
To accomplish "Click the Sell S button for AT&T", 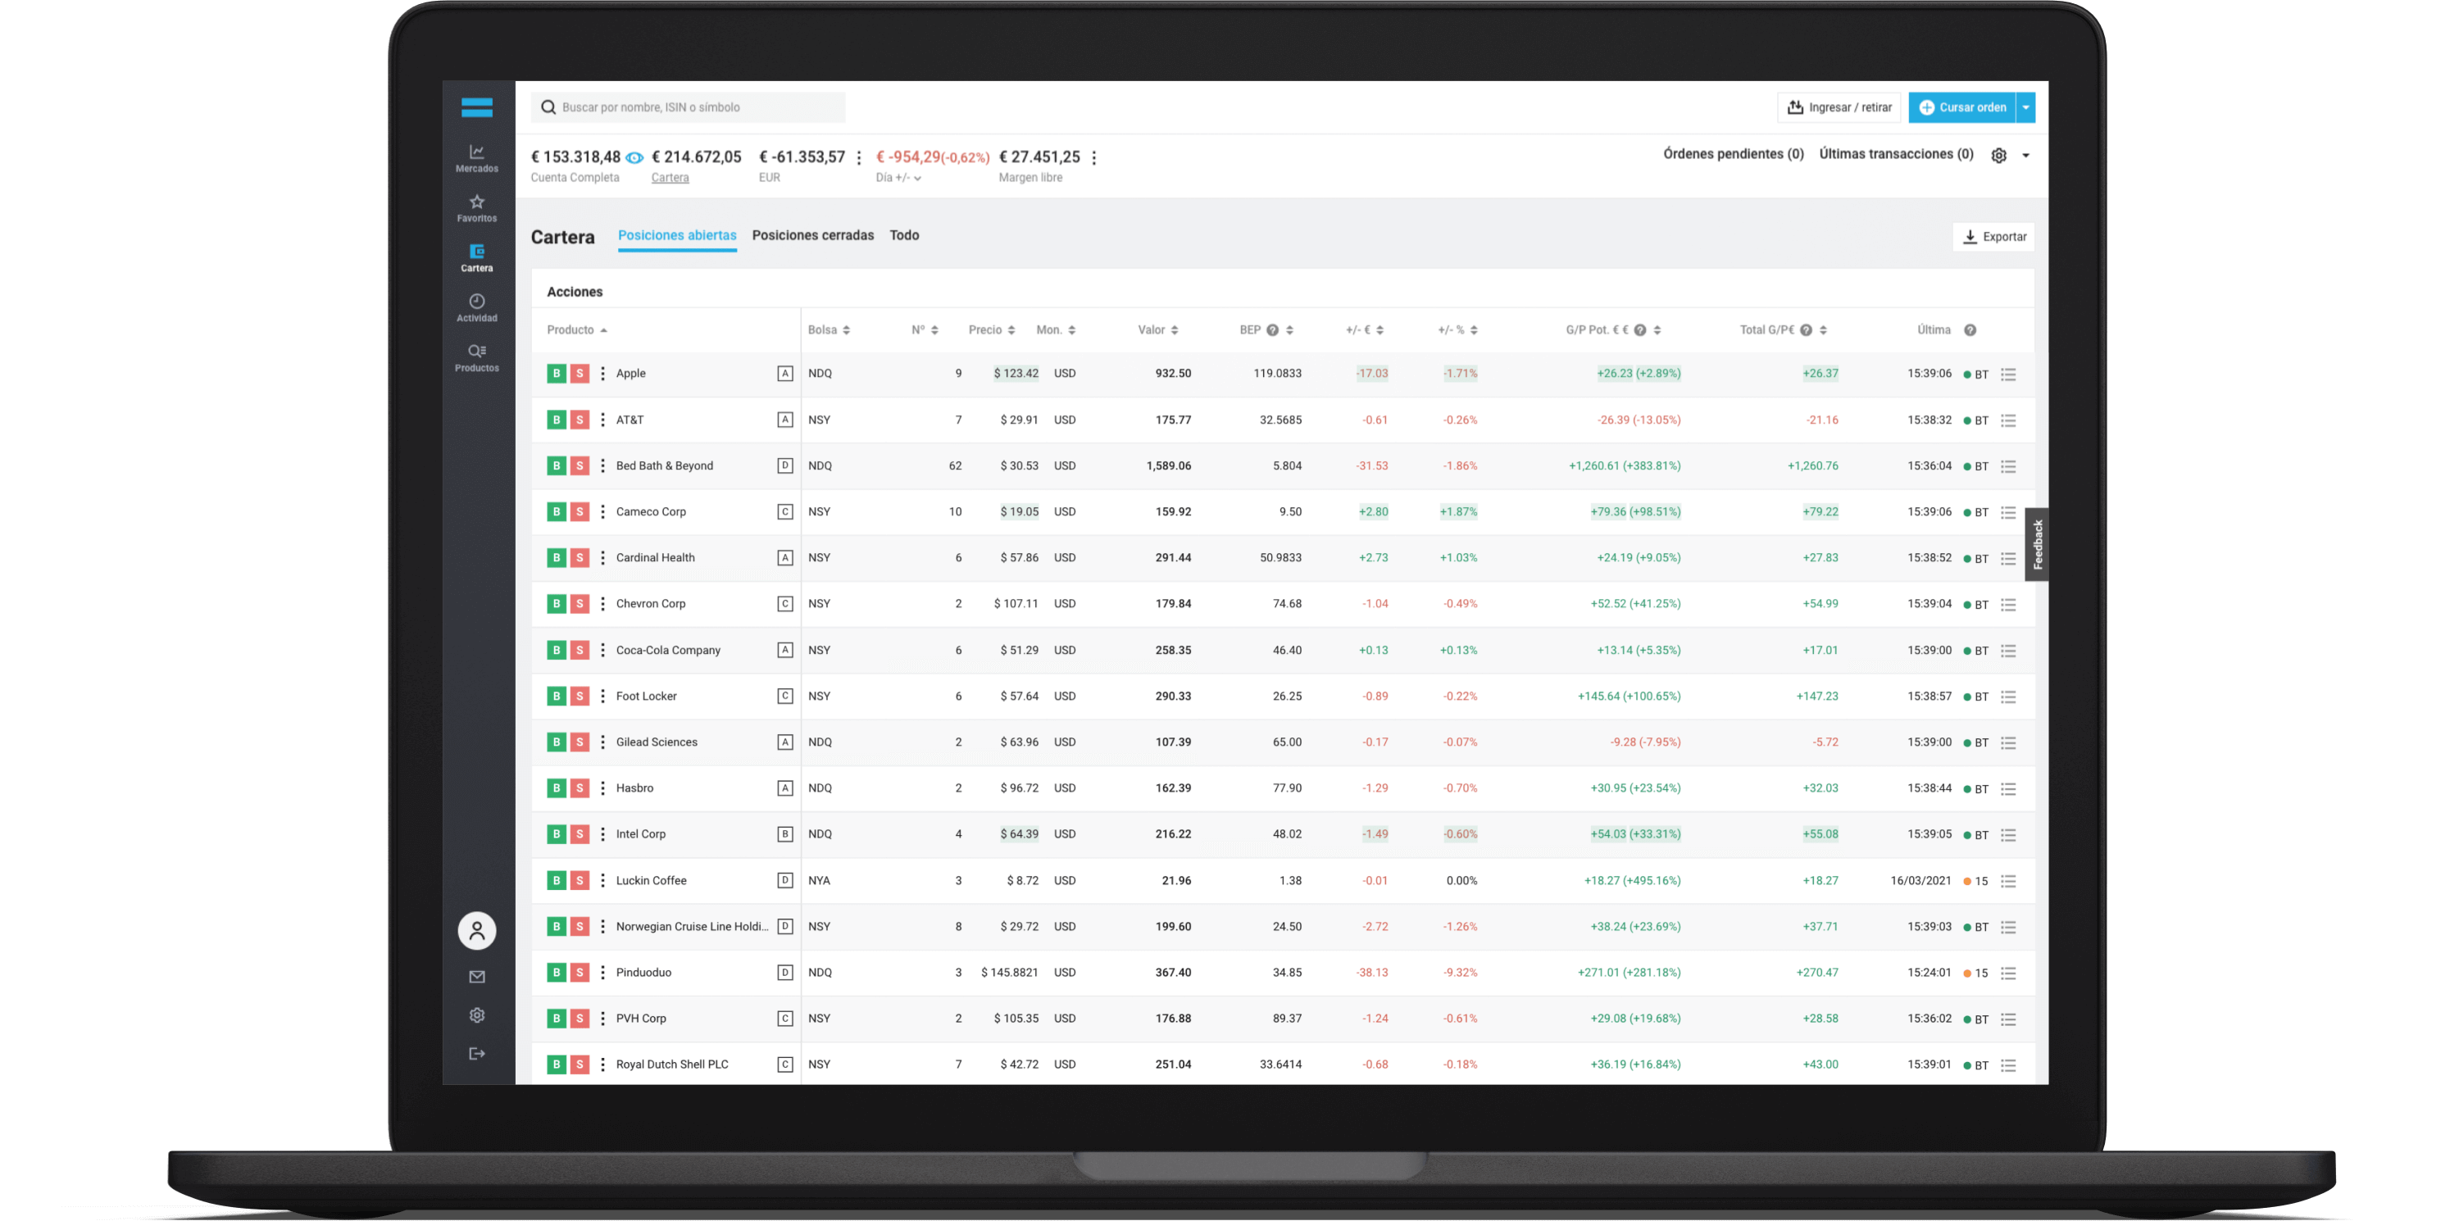I will [x=580, y=420].
